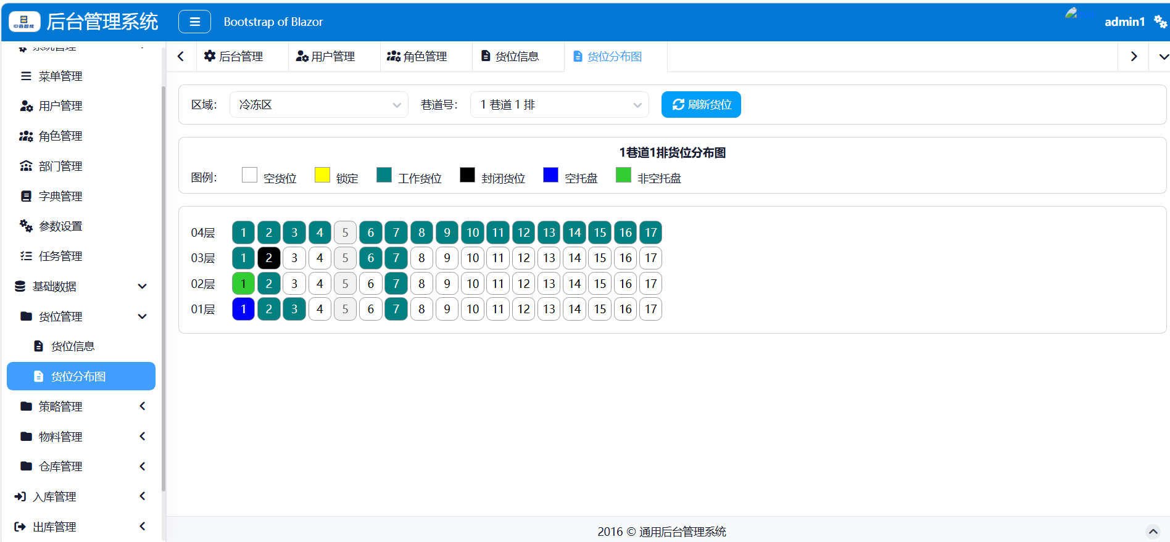Select slot 1 on 02层 (green, non-empty pallet)
Image resolution: width=1170 pixels, height=542 pixels.
pos(244,284)
